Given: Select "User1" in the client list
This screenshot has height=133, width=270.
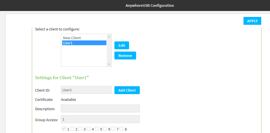Looking at the screenshot, I should click(84, 43).
